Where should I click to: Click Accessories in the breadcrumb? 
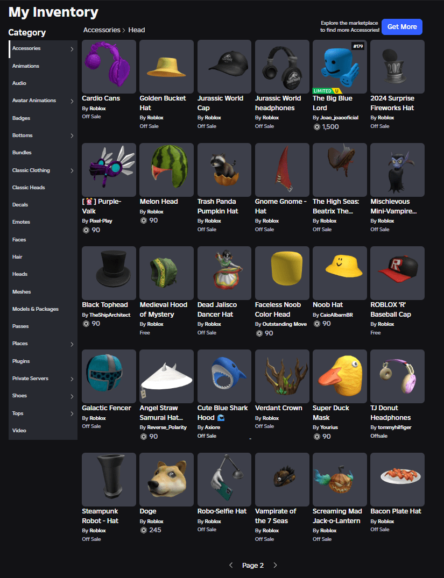[x=102, y=30]
